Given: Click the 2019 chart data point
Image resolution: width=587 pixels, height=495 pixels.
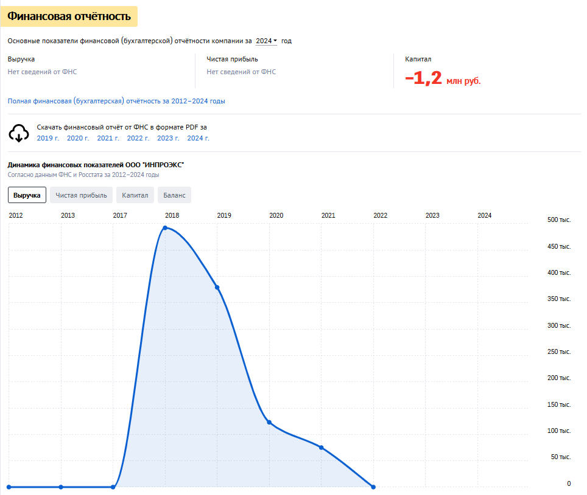Looking at the screenshot, I should click(217, 287).
